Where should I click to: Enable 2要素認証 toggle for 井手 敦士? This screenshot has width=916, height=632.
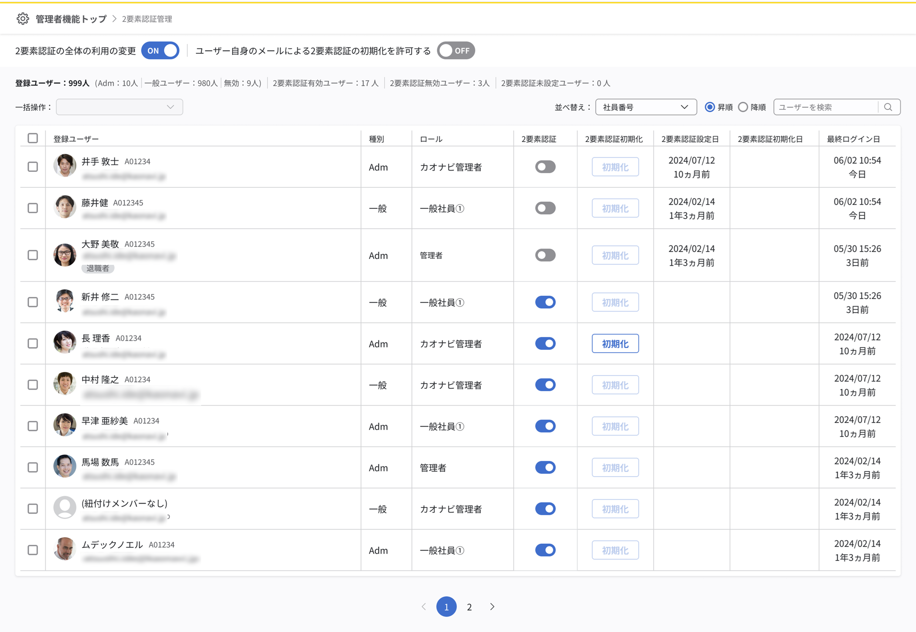(545, 167)
